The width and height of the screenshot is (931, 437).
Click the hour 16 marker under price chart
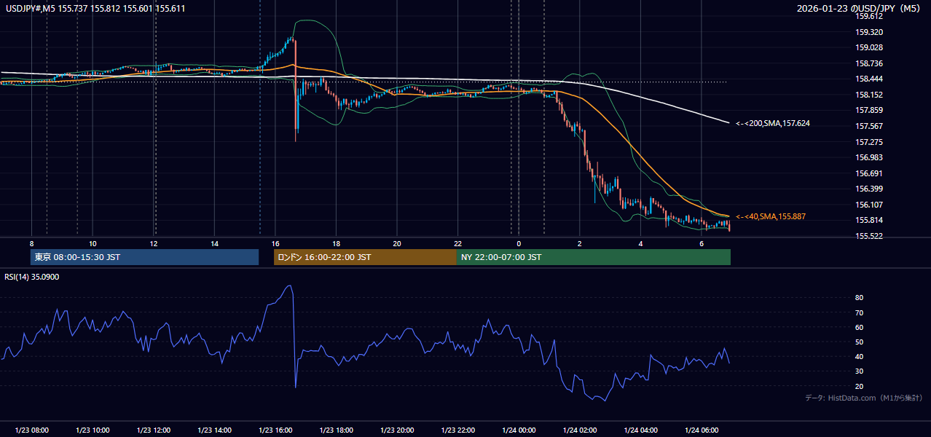click(275, 243)
